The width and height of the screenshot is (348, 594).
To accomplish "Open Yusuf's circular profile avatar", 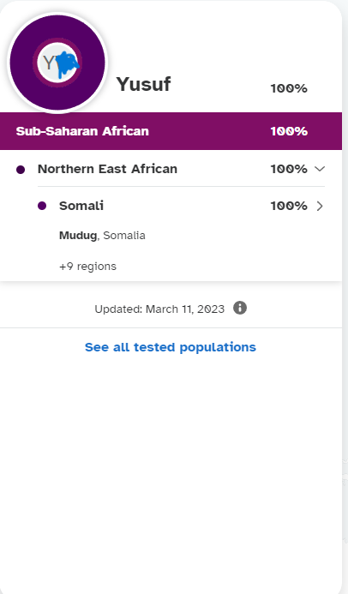I will [57, 63].
